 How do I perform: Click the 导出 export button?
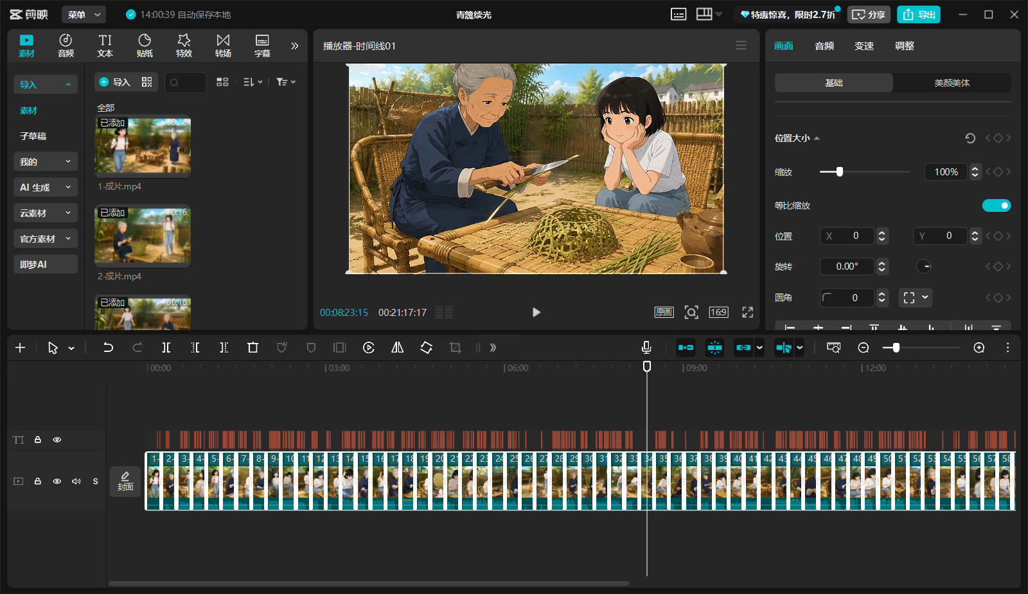[919, 14]
